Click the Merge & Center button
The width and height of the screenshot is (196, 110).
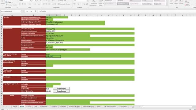pos(64,4)
